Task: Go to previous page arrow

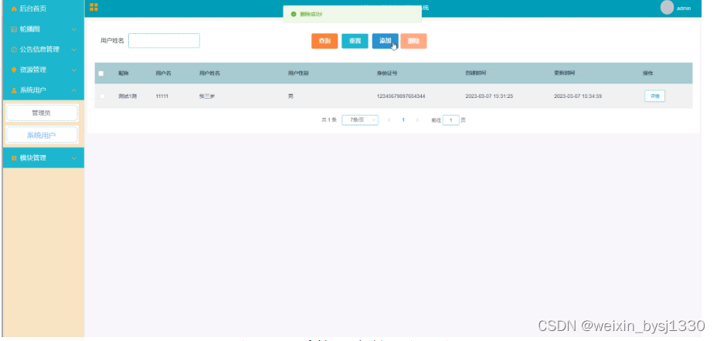Action: pyautogui.click(x=389, y=120)
